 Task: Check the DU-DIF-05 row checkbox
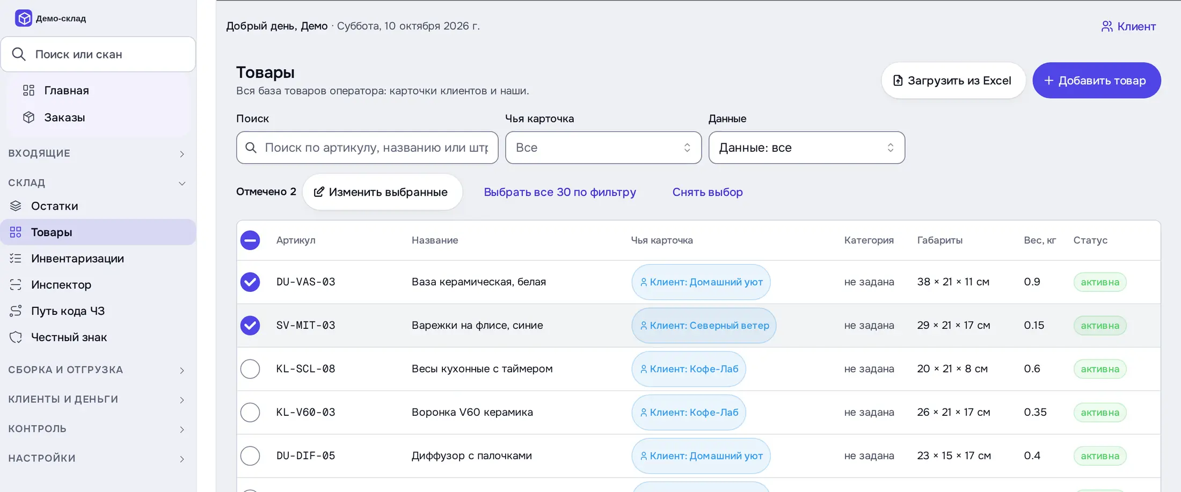click(x=250, y=456)
